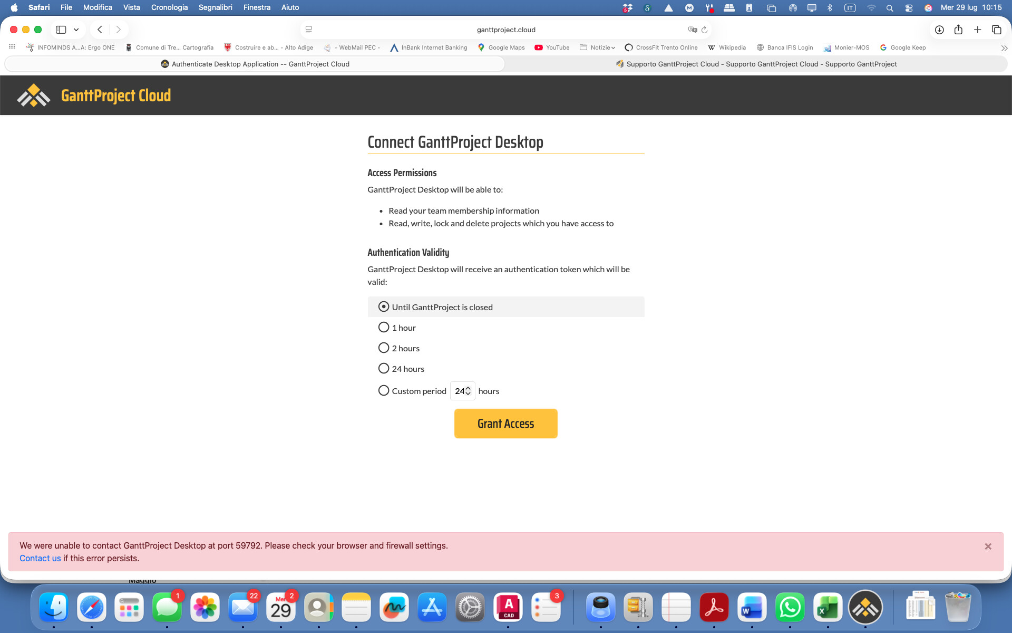
Task: Open macOS Control Center toggles
Action: [x=909, y=8]
